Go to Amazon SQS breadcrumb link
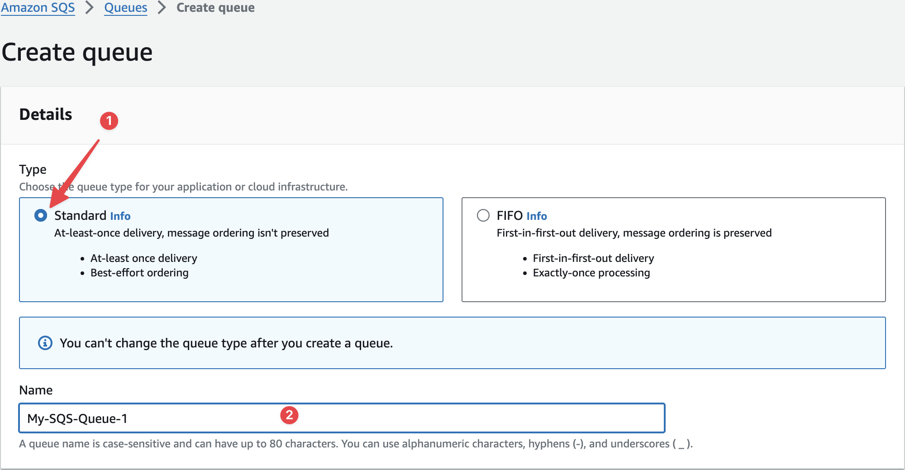 [38, 8]
